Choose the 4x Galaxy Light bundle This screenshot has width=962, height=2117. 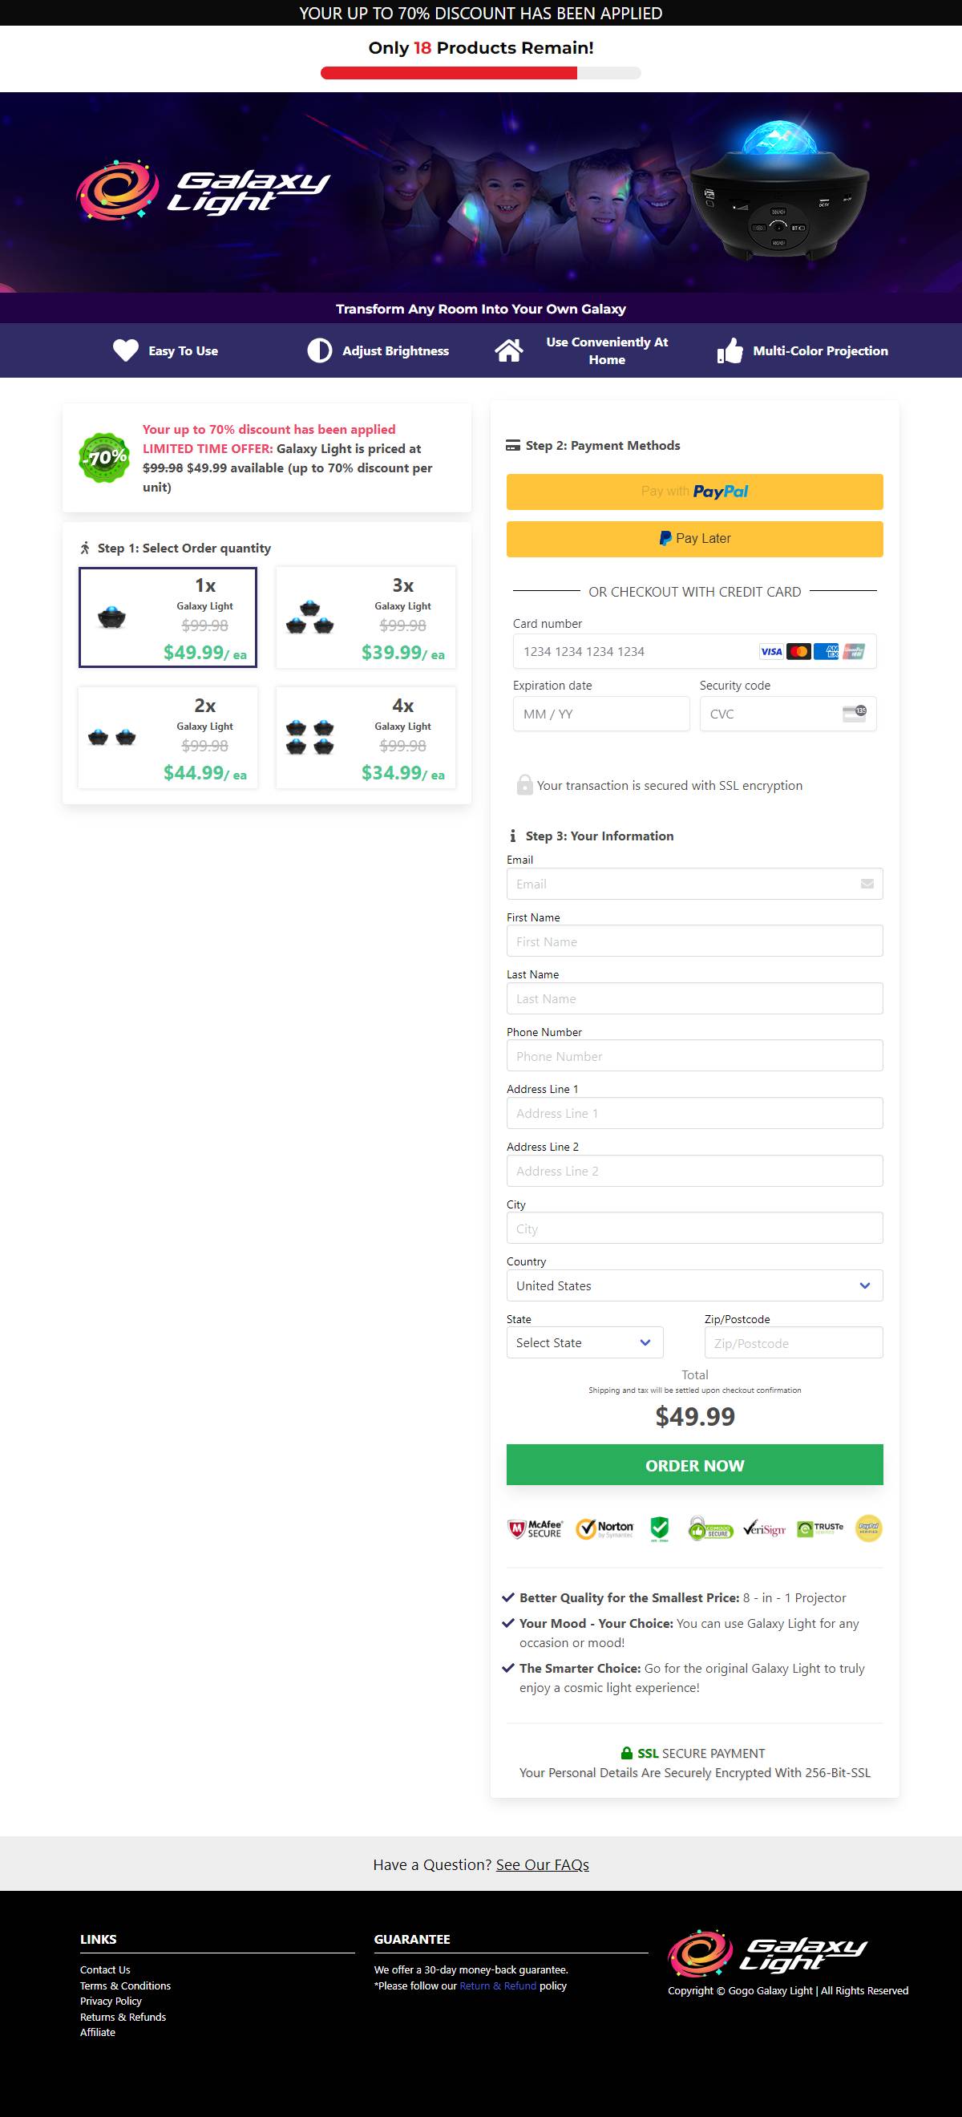(366, 737)
